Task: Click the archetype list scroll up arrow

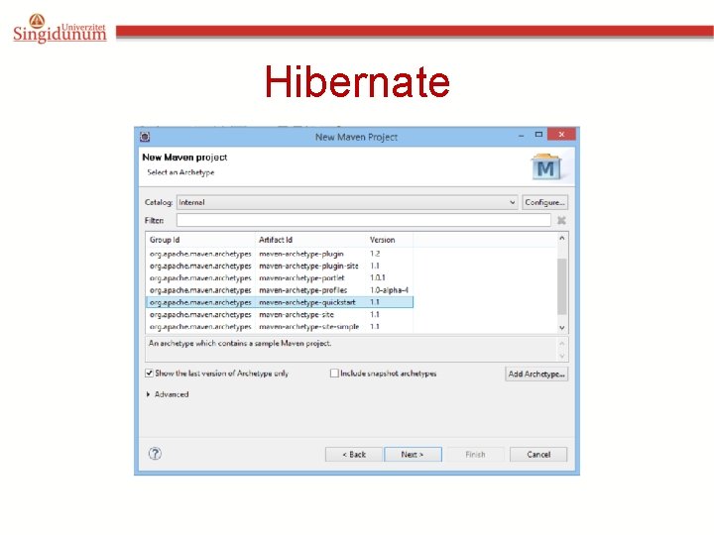Action: pos(562,239)
